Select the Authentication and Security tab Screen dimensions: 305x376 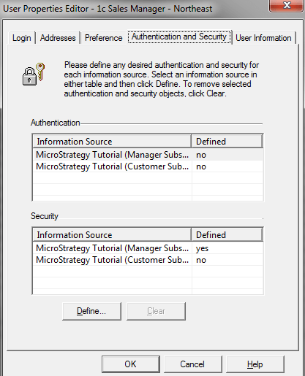click(179, 37)
